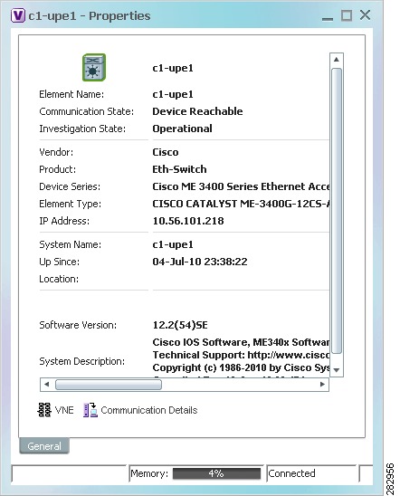Click the Memory 4% progress bar
Image resolution: width=400 pixels, height=496 pixels.
pos(216,473)
